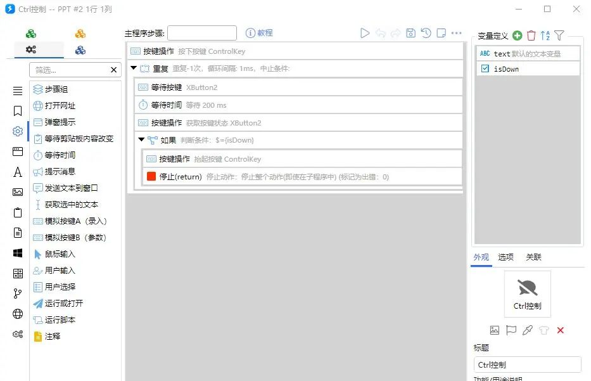Save the steps with disk icon
The image size is (591, 381).
point(411,33)
